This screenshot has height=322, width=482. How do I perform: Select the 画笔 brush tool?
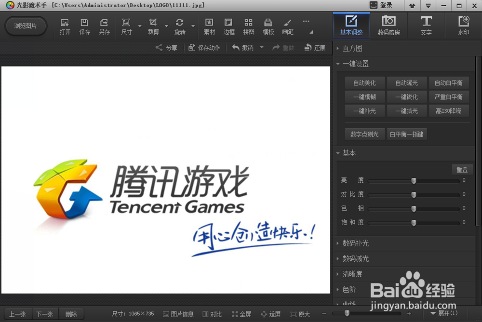288,27
